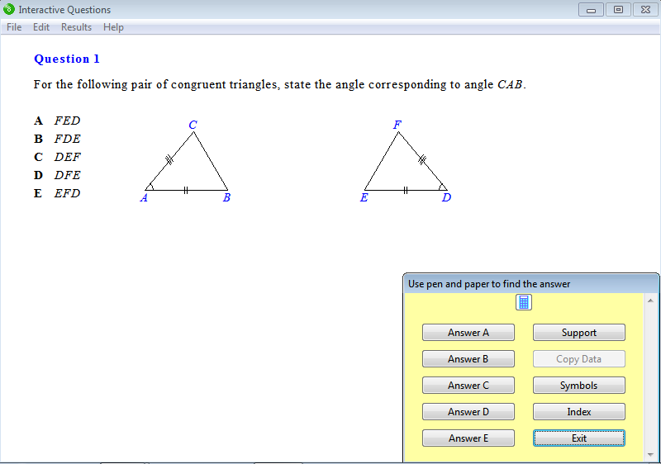Click option B text 'FDE'
The image size is (661, 464).
tap(67, 139)
